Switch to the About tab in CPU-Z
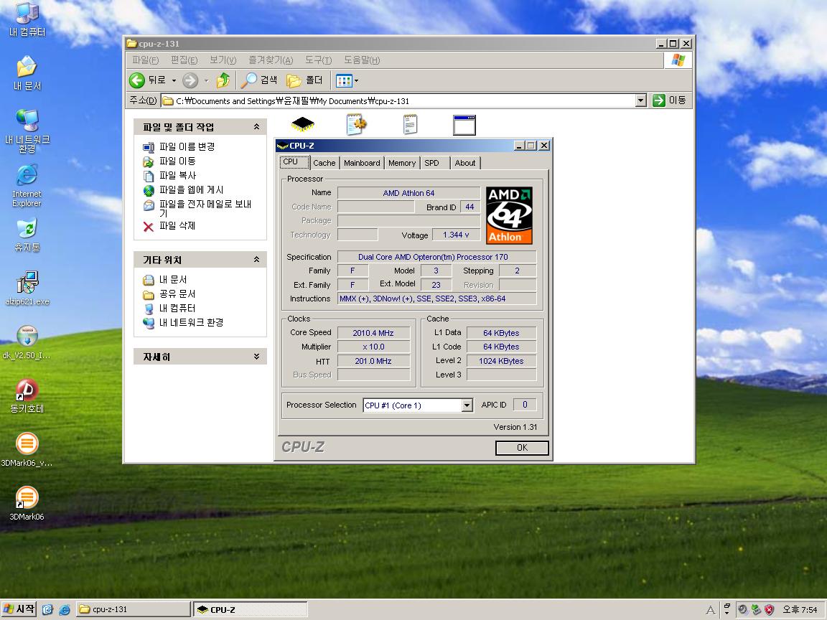Viewport: 827px width, 620px height. tap(465, 163)
